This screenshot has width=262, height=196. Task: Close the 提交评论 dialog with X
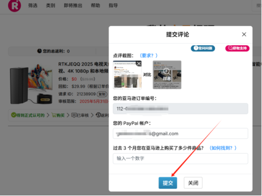pos(244,34)
